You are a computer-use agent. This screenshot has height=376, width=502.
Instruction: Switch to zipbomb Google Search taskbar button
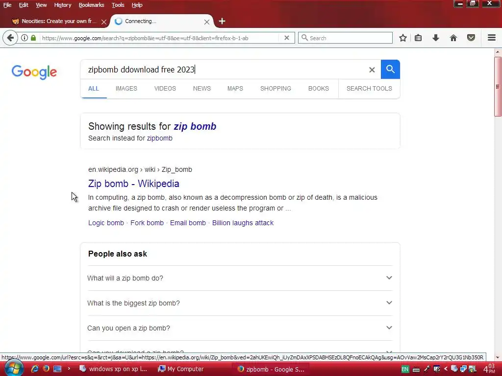[x=271, y=369]
